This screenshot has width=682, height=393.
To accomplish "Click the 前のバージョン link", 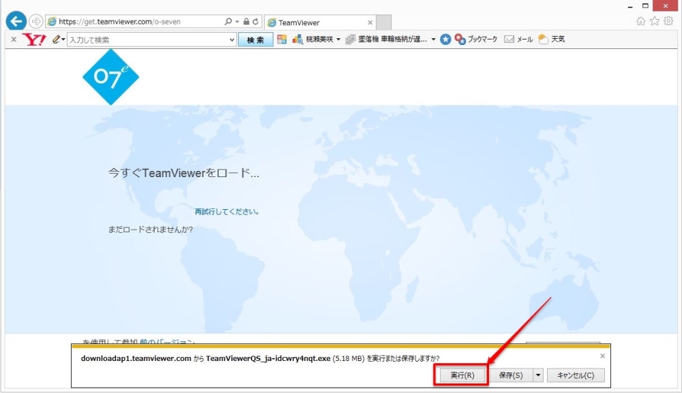I will 167,342.
